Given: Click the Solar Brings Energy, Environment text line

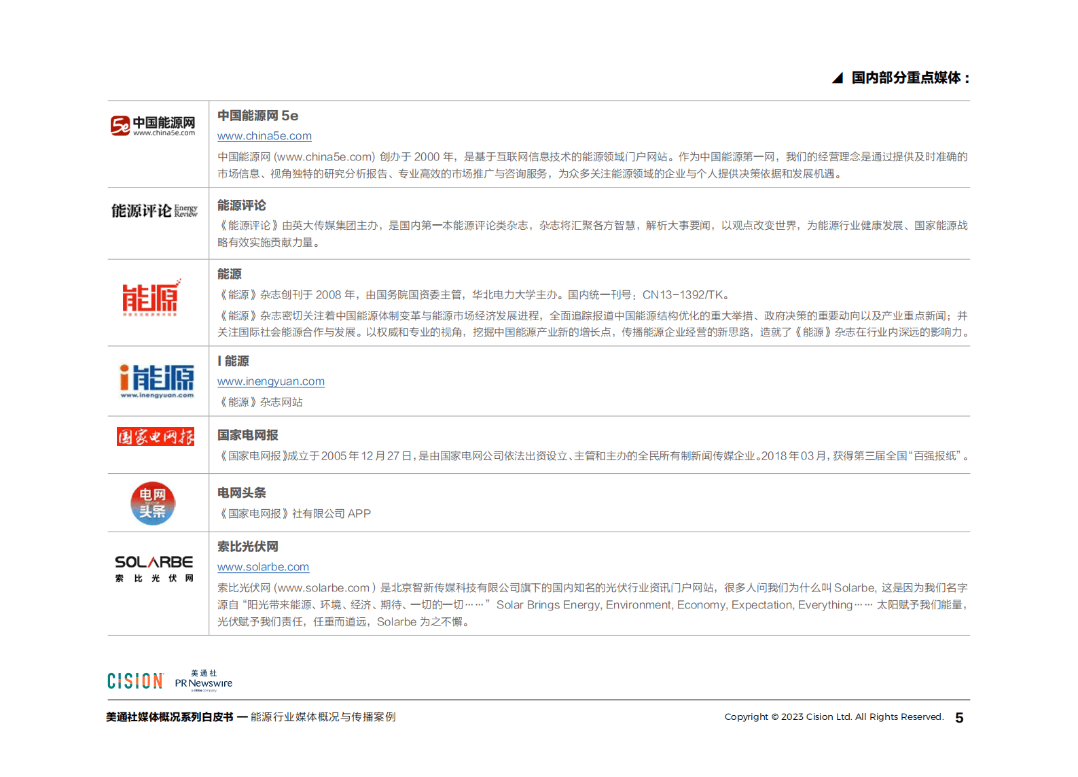Looking at the screenshot, I should pos(592,605).
